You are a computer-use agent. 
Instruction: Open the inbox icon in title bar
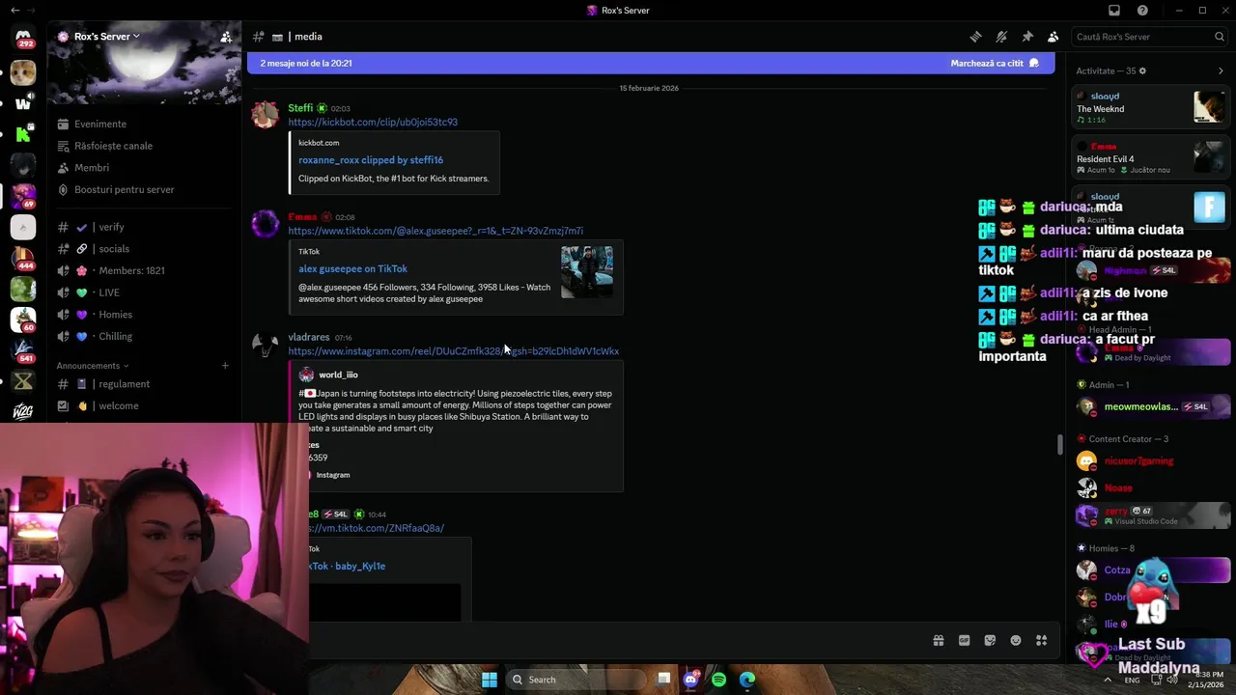(1114, 11)
